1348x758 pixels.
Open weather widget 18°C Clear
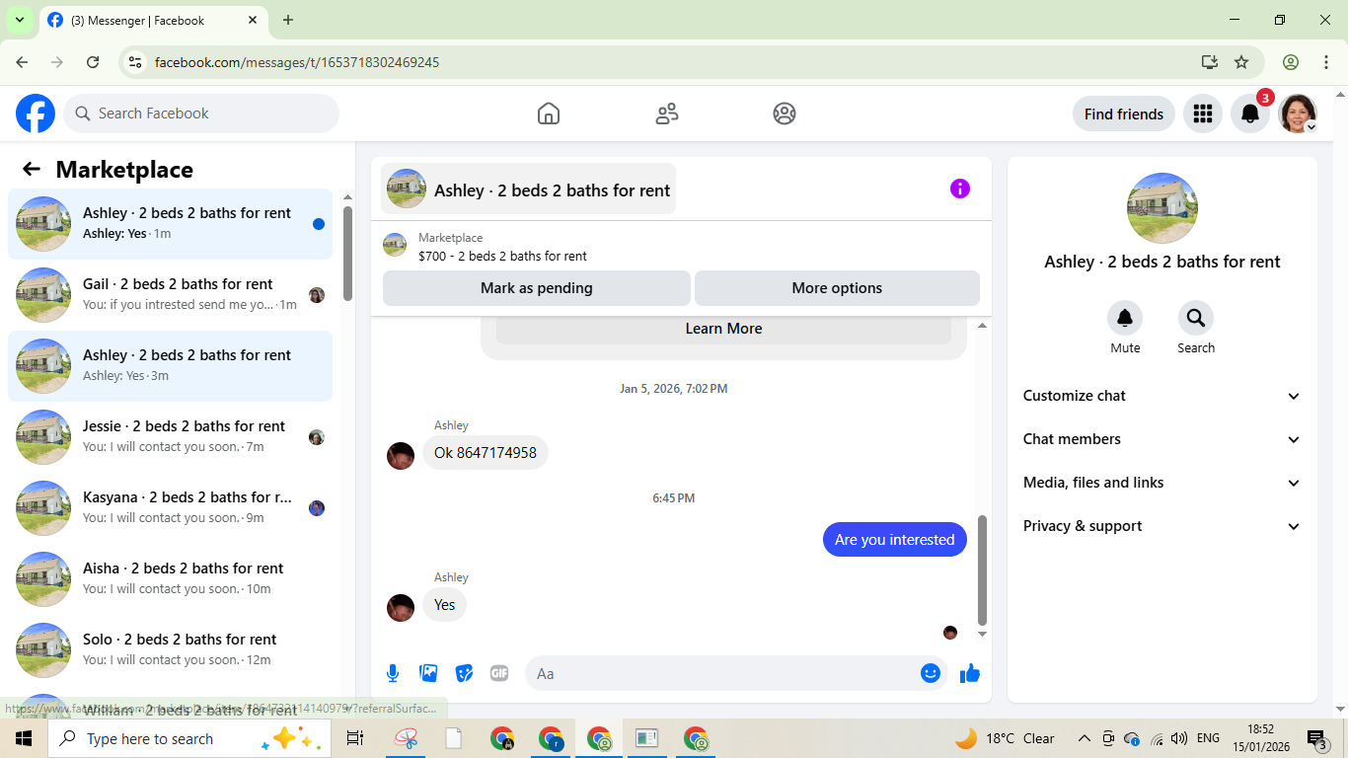[1005, 738]
